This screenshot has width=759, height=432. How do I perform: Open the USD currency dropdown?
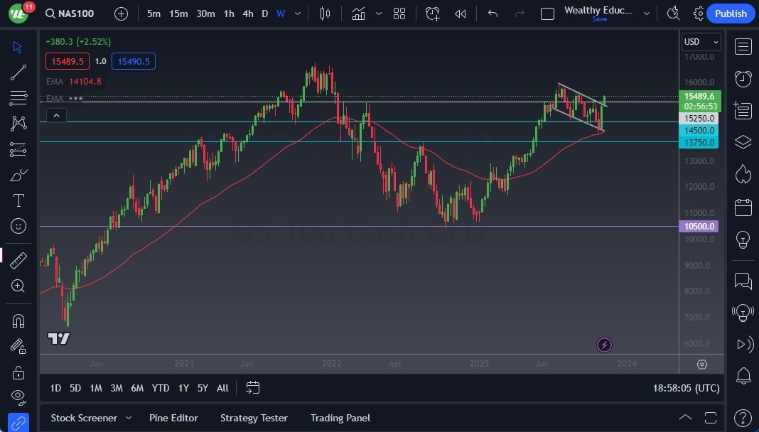click(x=701, y=41)
